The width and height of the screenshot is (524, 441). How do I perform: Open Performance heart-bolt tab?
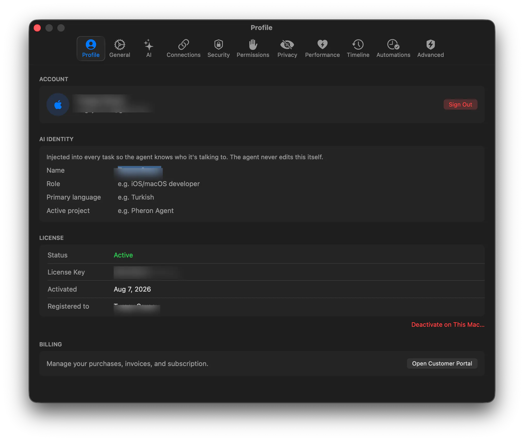[322, 48]
